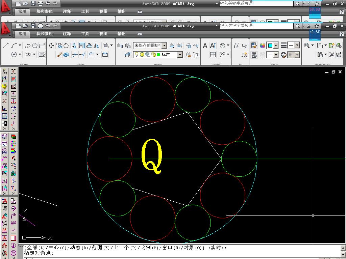Open the 注释 tab in the lower ribbon
Image resolution: width=346 pixels, height=259 pixels.
(67, 34)
